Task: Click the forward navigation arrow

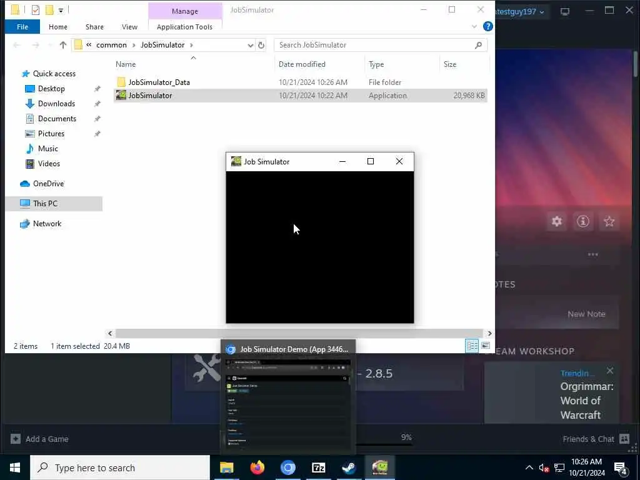Action: (x=36, y=45)
